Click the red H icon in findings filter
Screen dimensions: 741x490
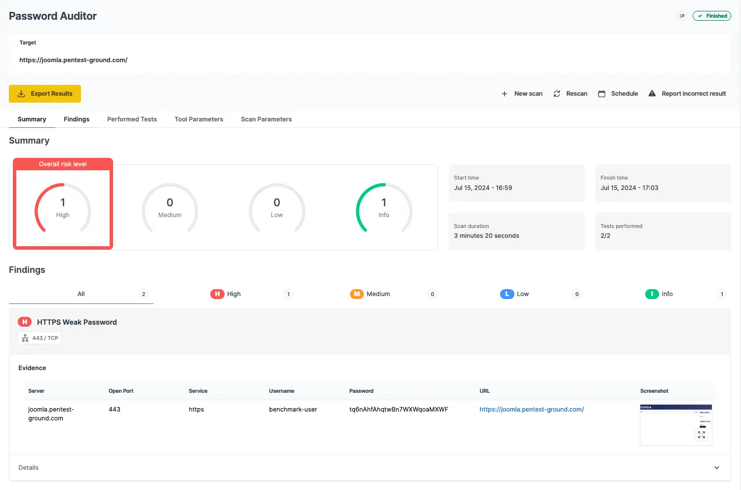pos(217,294)
